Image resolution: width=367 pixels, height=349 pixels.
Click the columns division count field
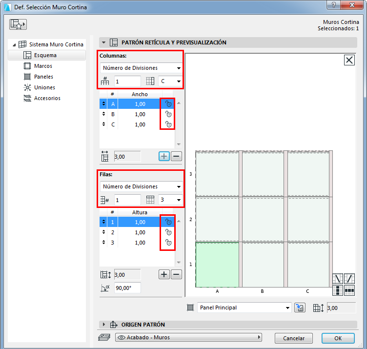point(127,81)
